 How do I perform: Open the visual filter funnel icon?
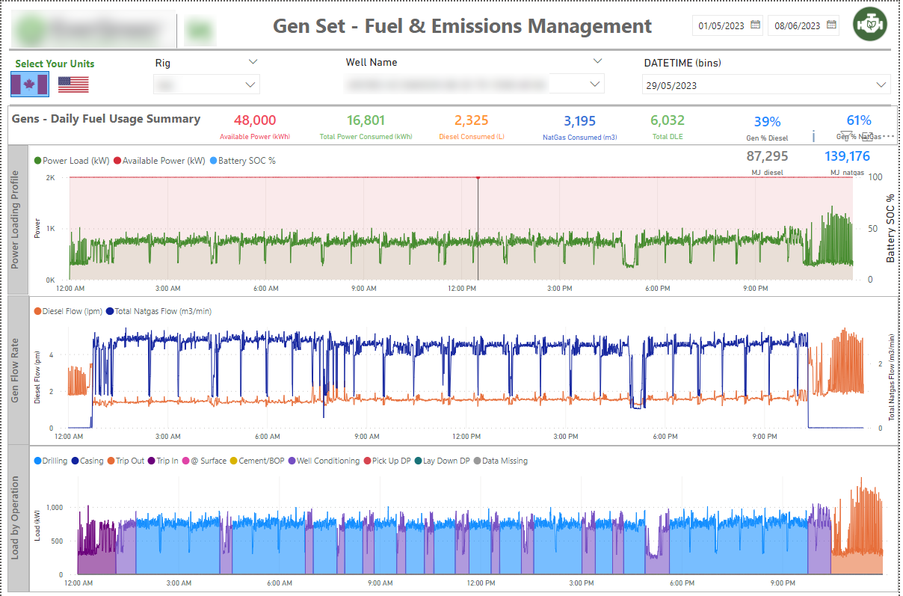847,135
